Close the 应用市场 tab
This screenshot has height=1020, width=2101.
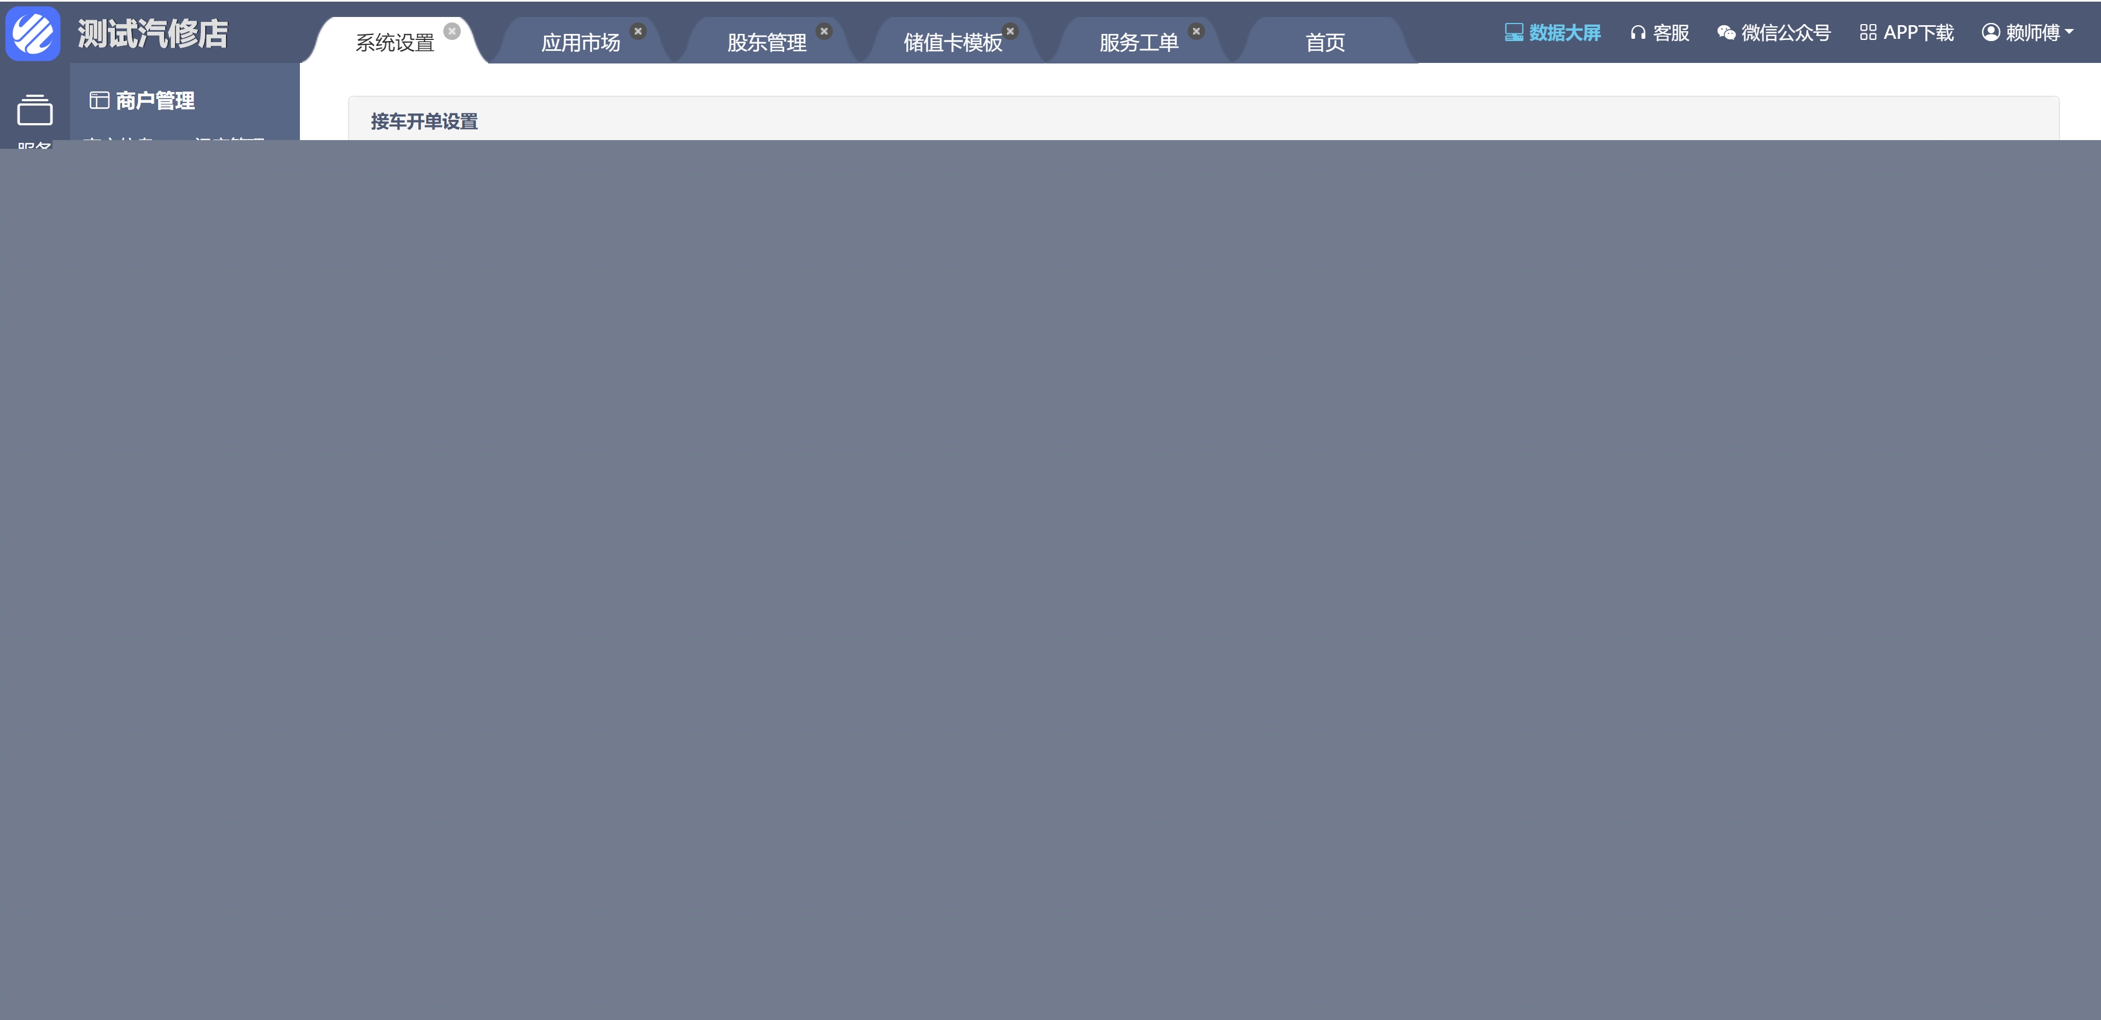[x=638, y=31]
